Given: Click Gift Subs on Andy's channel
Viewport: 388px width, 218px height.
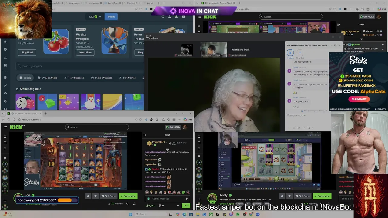Looking at the screenshot, I should [302, 196].
